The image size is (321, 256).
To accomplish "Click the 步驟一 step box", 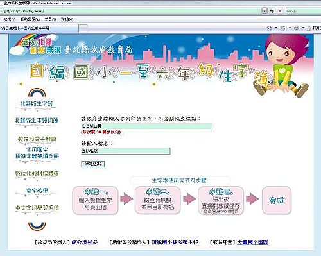I will click(95, 200).
